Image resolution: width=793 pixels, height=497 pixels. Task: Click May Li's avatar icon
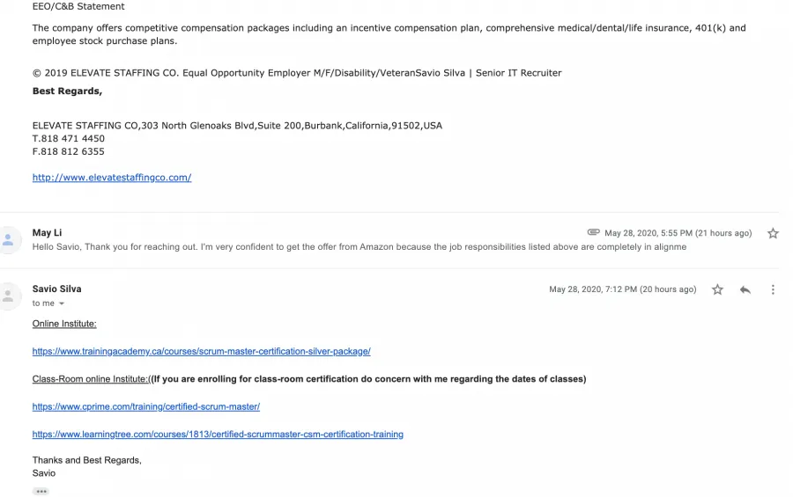point(9,240)
